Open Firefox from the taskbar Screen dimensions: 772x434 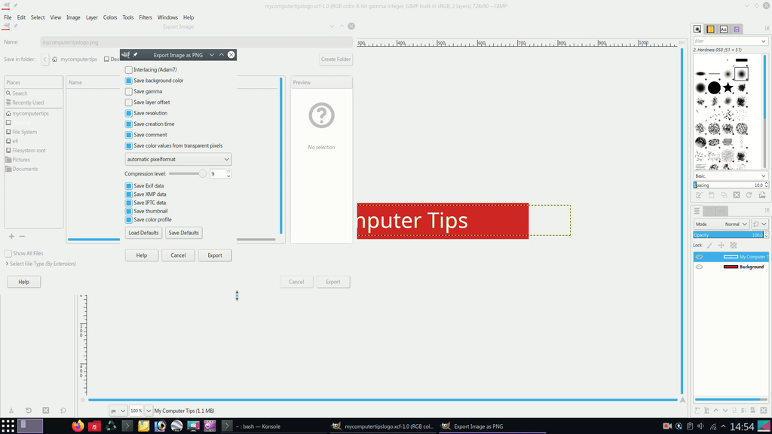point(78,426)
